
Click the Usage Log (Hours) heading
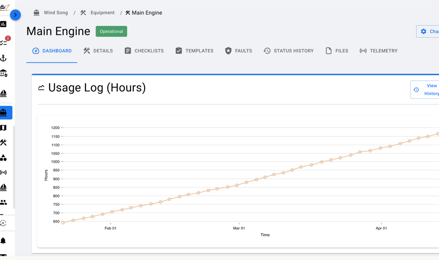pos(97,88)
